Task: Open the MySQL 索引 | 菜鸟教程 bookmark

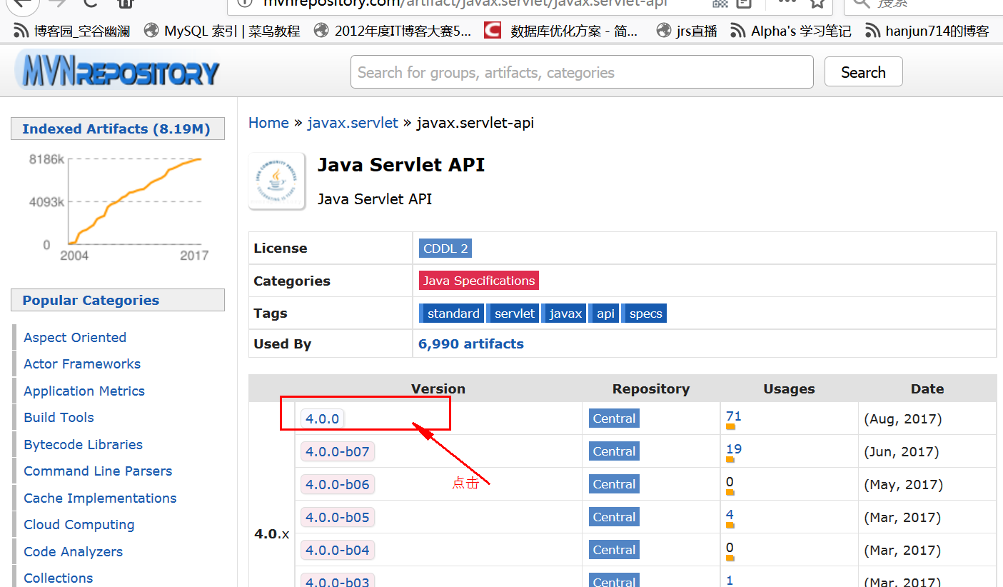Action: point(222,31)
